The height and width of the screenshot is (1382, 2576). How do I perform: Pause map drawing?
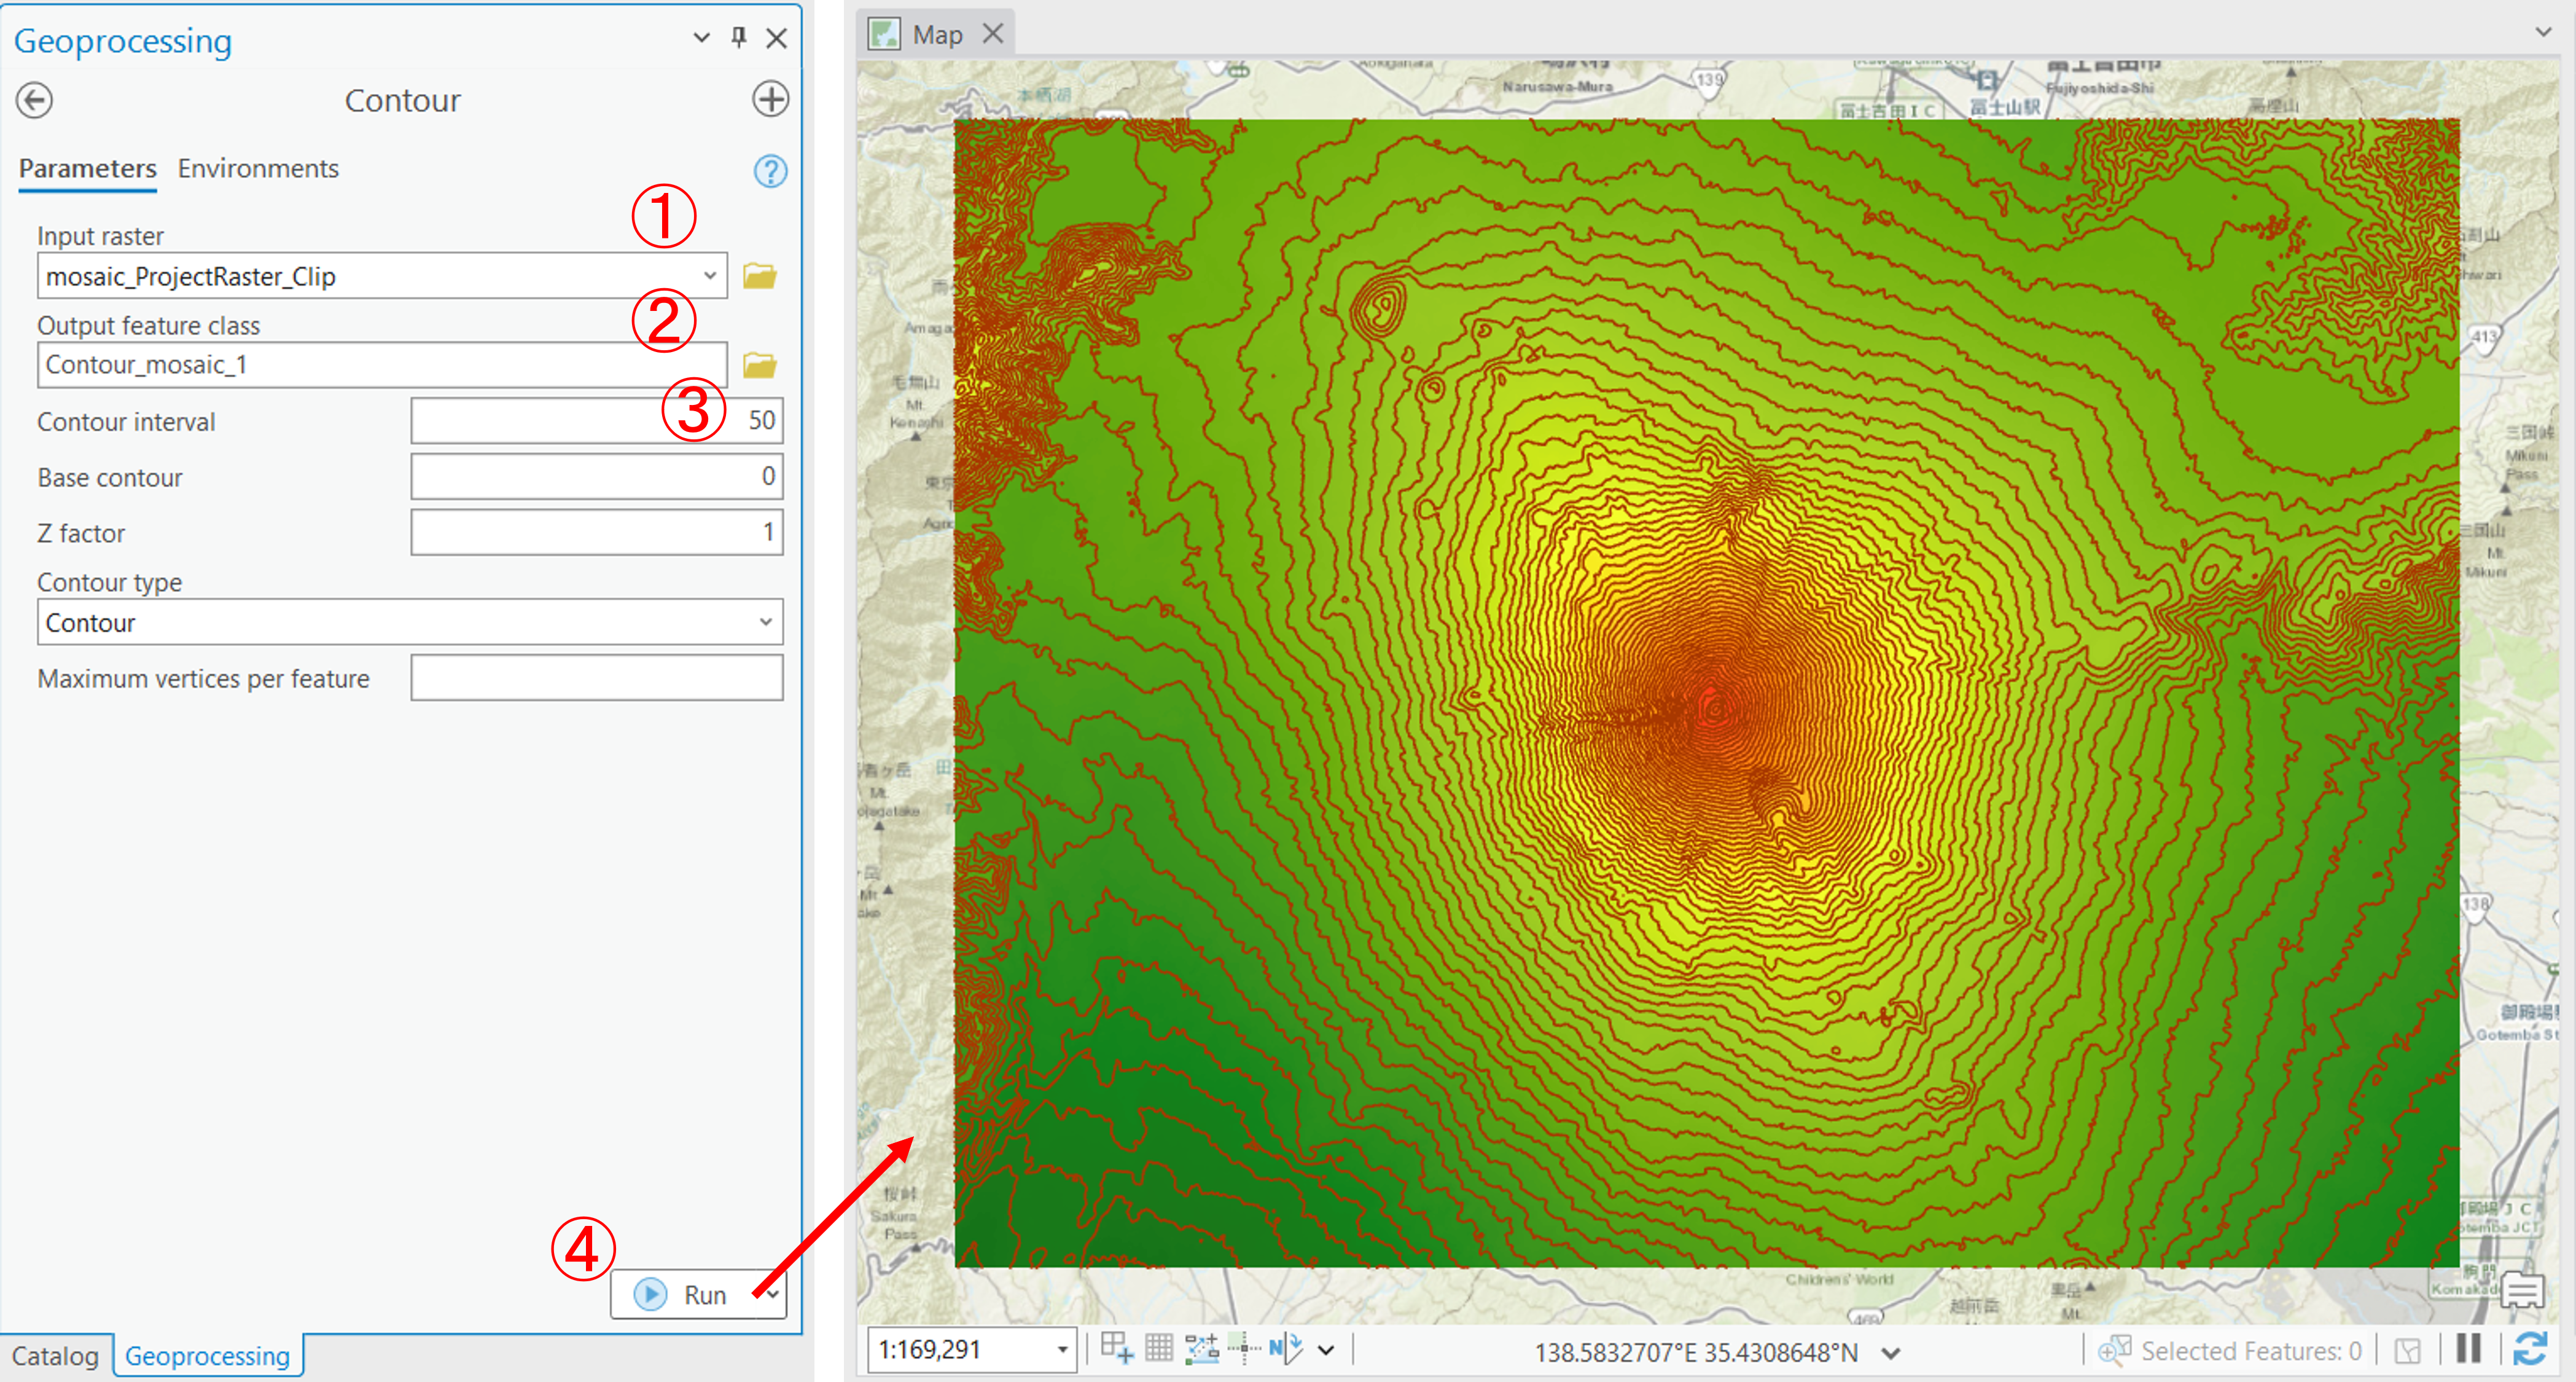2469,1349
